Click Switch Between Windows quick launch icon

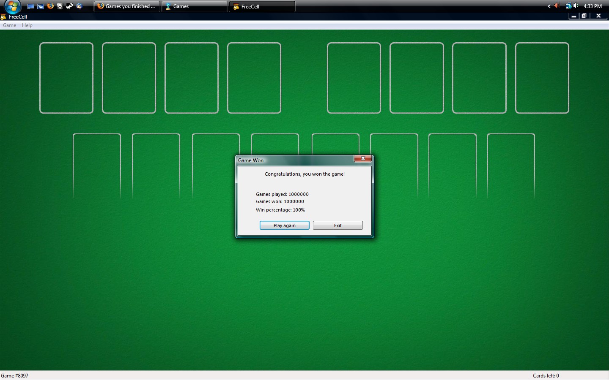click(41, 6)
